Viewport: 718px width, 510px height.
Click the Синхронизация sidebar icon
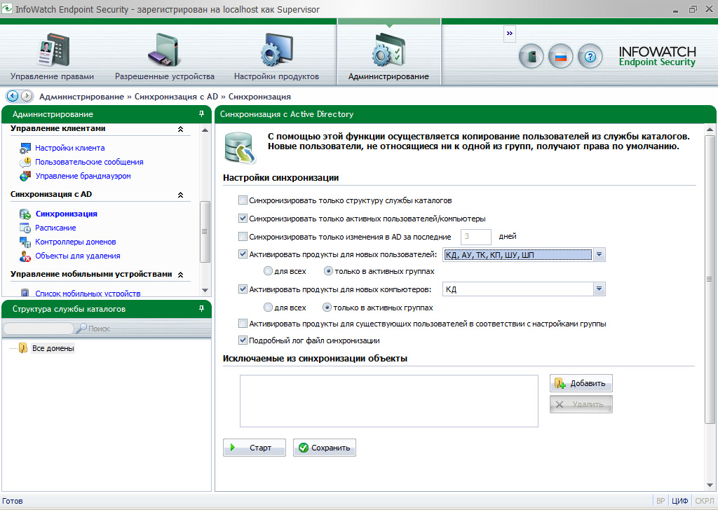[25, 214]
